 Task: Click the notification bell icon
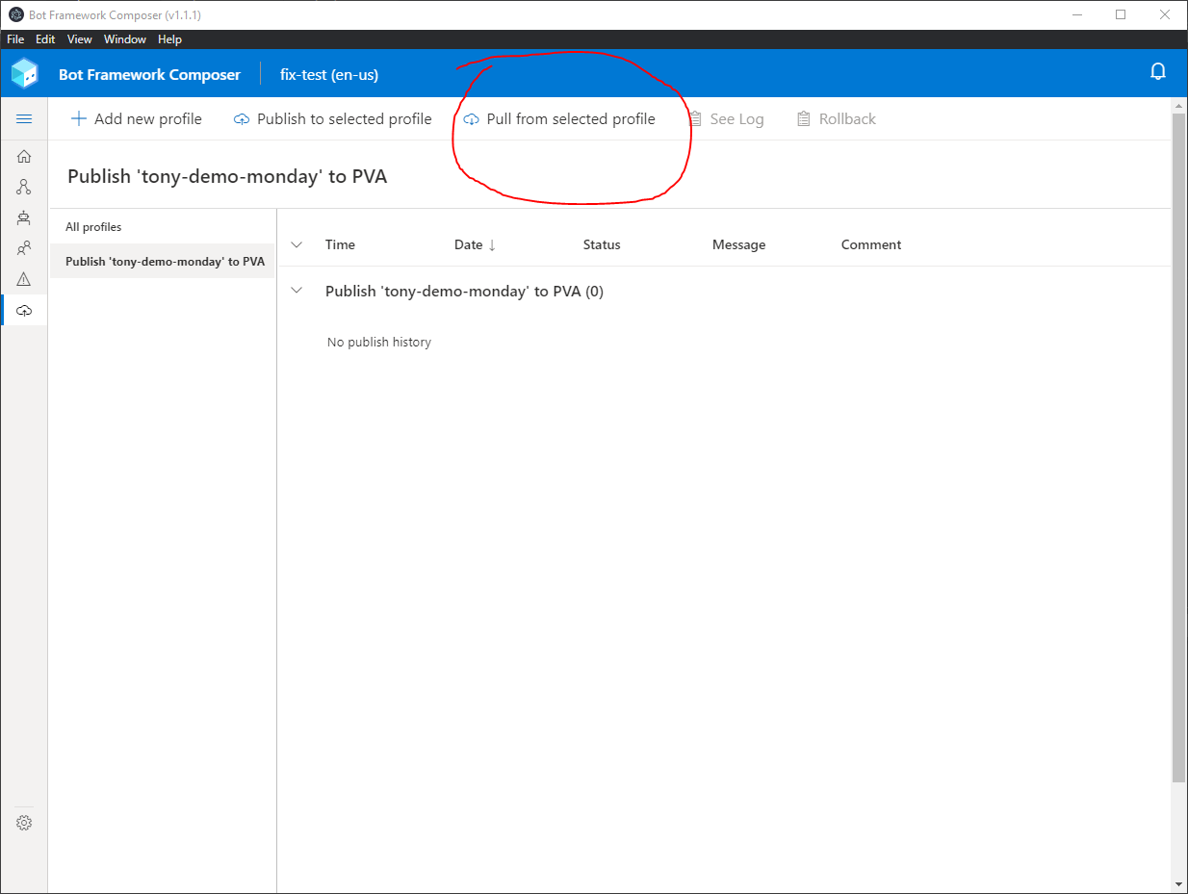pos(1158,72)
